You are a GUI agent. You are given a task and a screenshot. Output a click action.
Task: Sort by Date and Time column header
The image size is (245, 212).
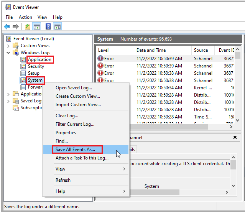pyautogui.click(x=163, y=50)
